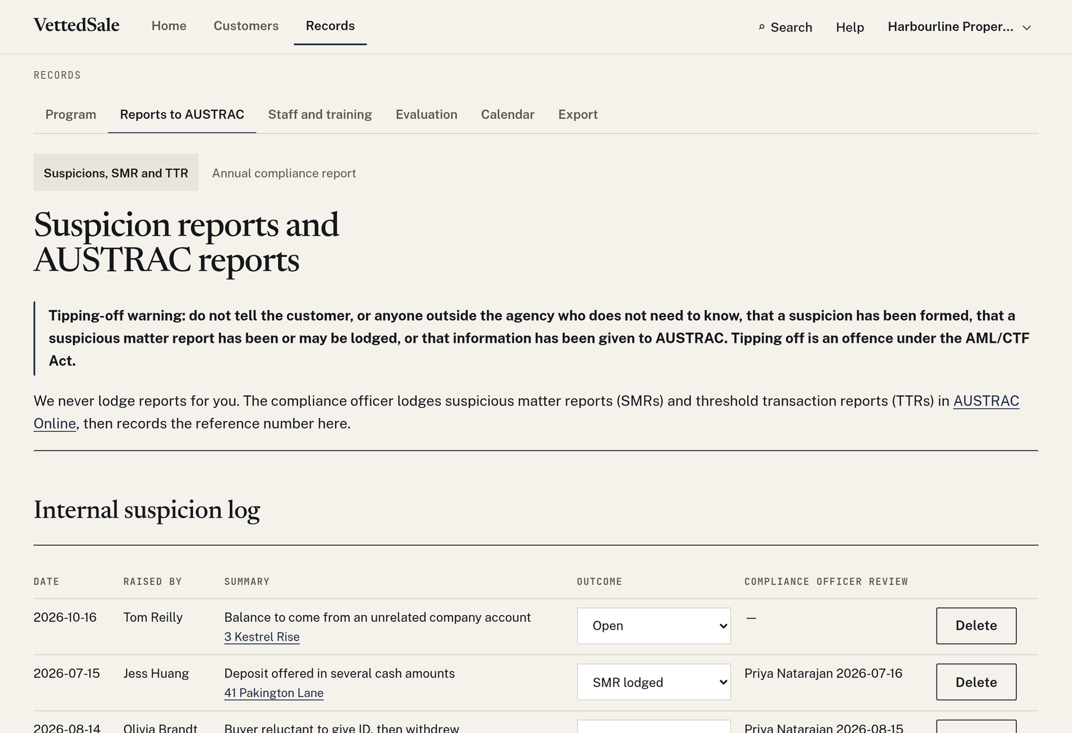Switch to the Evaluation tab
The height and width of the screenshot is (733, 1072).
[x=426, y=114]
